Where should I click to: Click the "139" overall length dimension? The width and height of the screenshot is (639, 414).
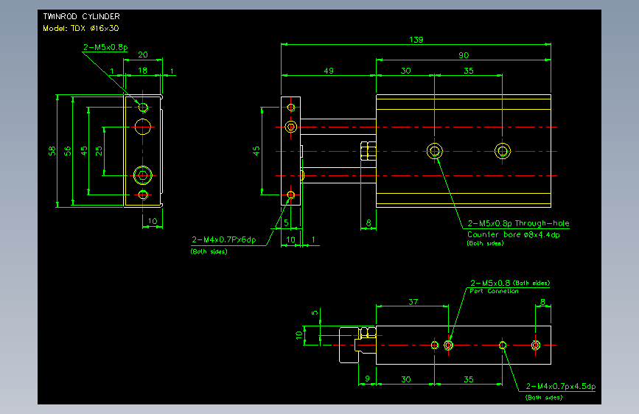click(x=416, y=40)
